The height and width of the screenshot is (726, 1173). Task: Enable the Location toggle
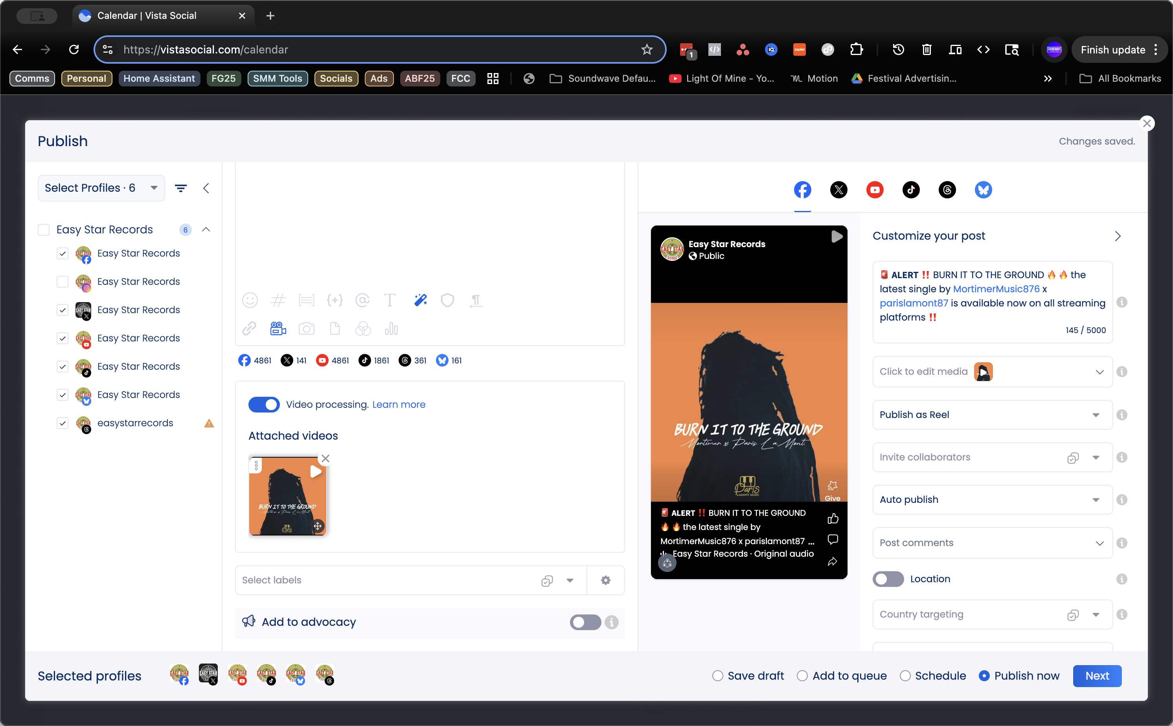tap(888, 579)
